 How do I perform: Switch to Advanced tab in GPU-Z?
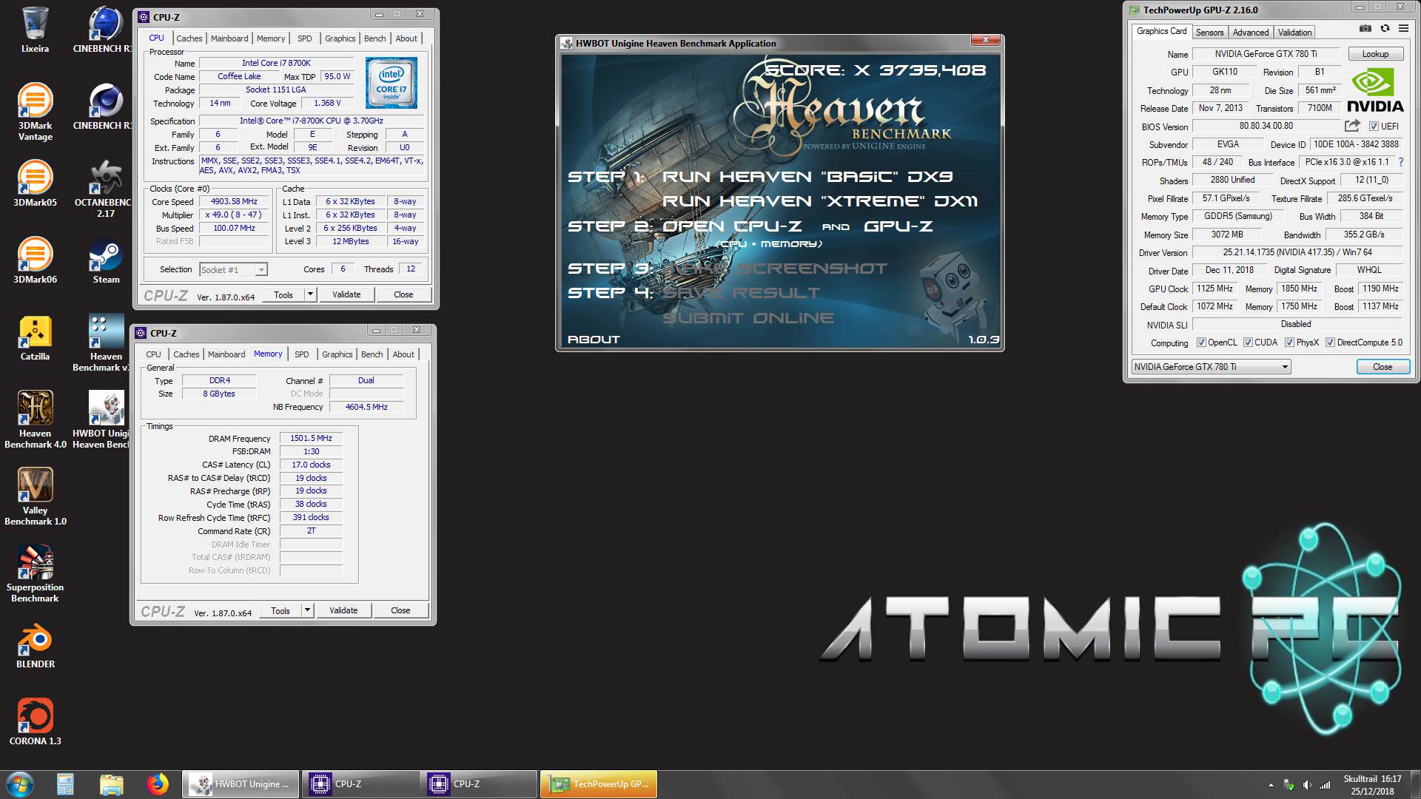1251,32
